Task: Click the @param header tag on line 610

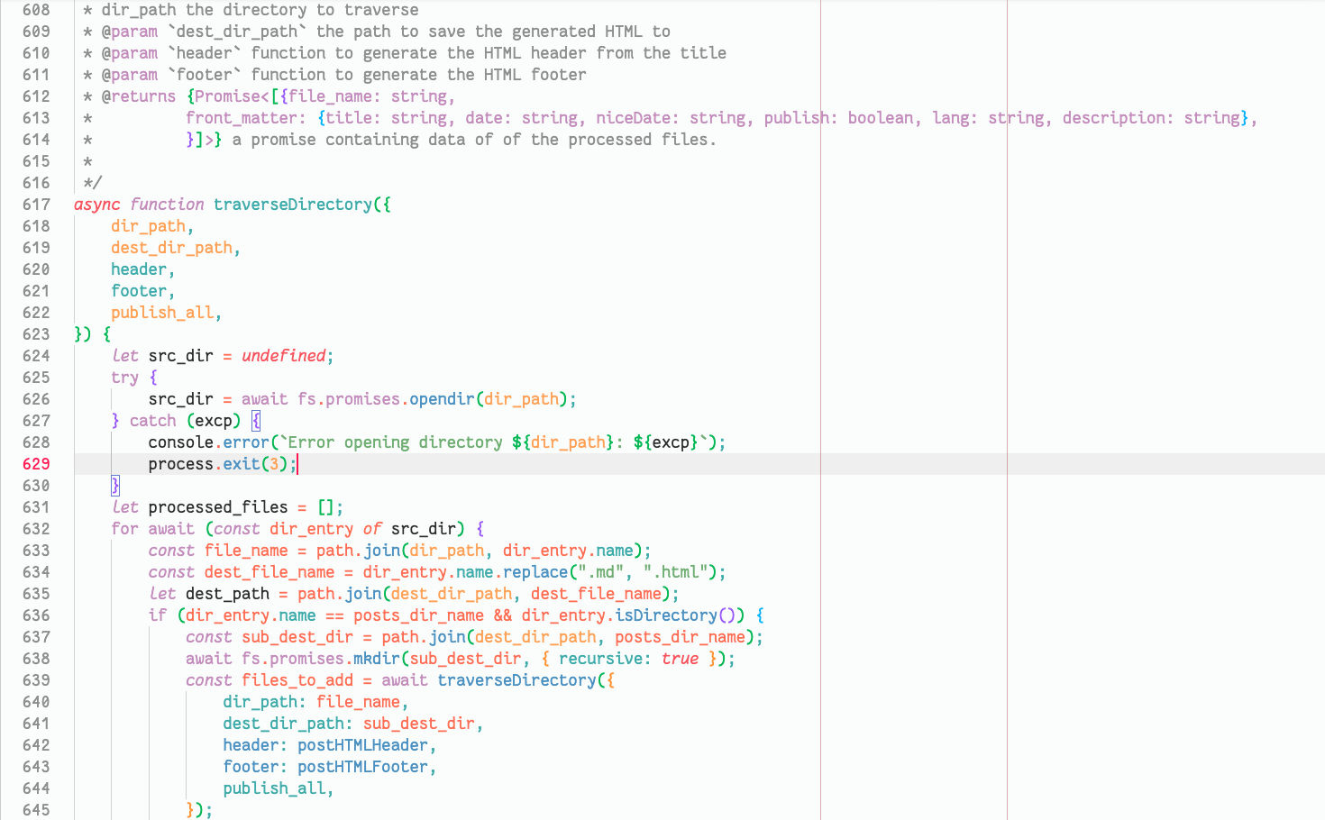Action: point(132,52)
